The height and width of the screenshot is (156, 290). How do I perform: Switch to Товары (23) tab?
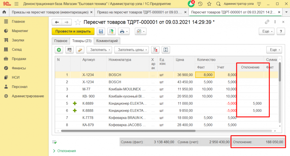(x=82, y=41)
